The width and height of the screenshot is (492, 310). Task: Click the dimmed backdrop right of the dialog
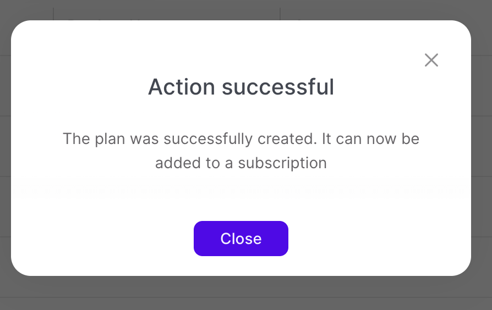[482, 148]
